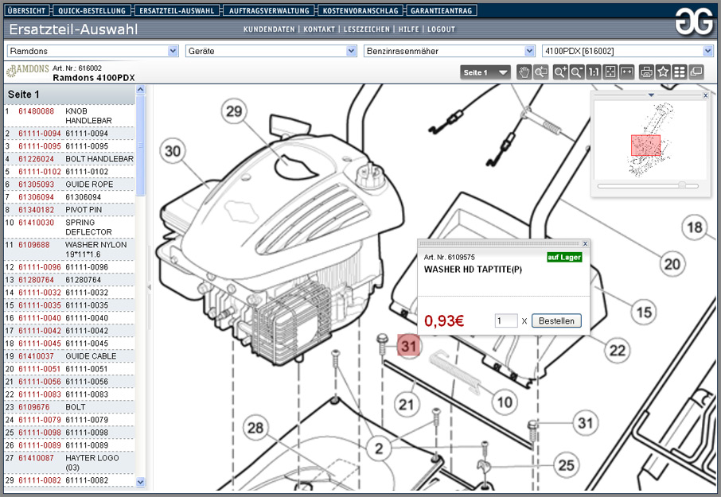Add a bookmark with the star icon
721x497 pixels.
click(663, 72)
